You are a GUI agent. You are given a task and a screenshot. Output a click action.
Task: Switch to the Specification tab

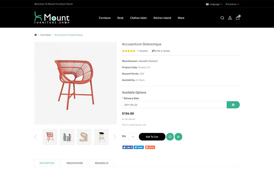pyautogui.click(x=75, y=163)
